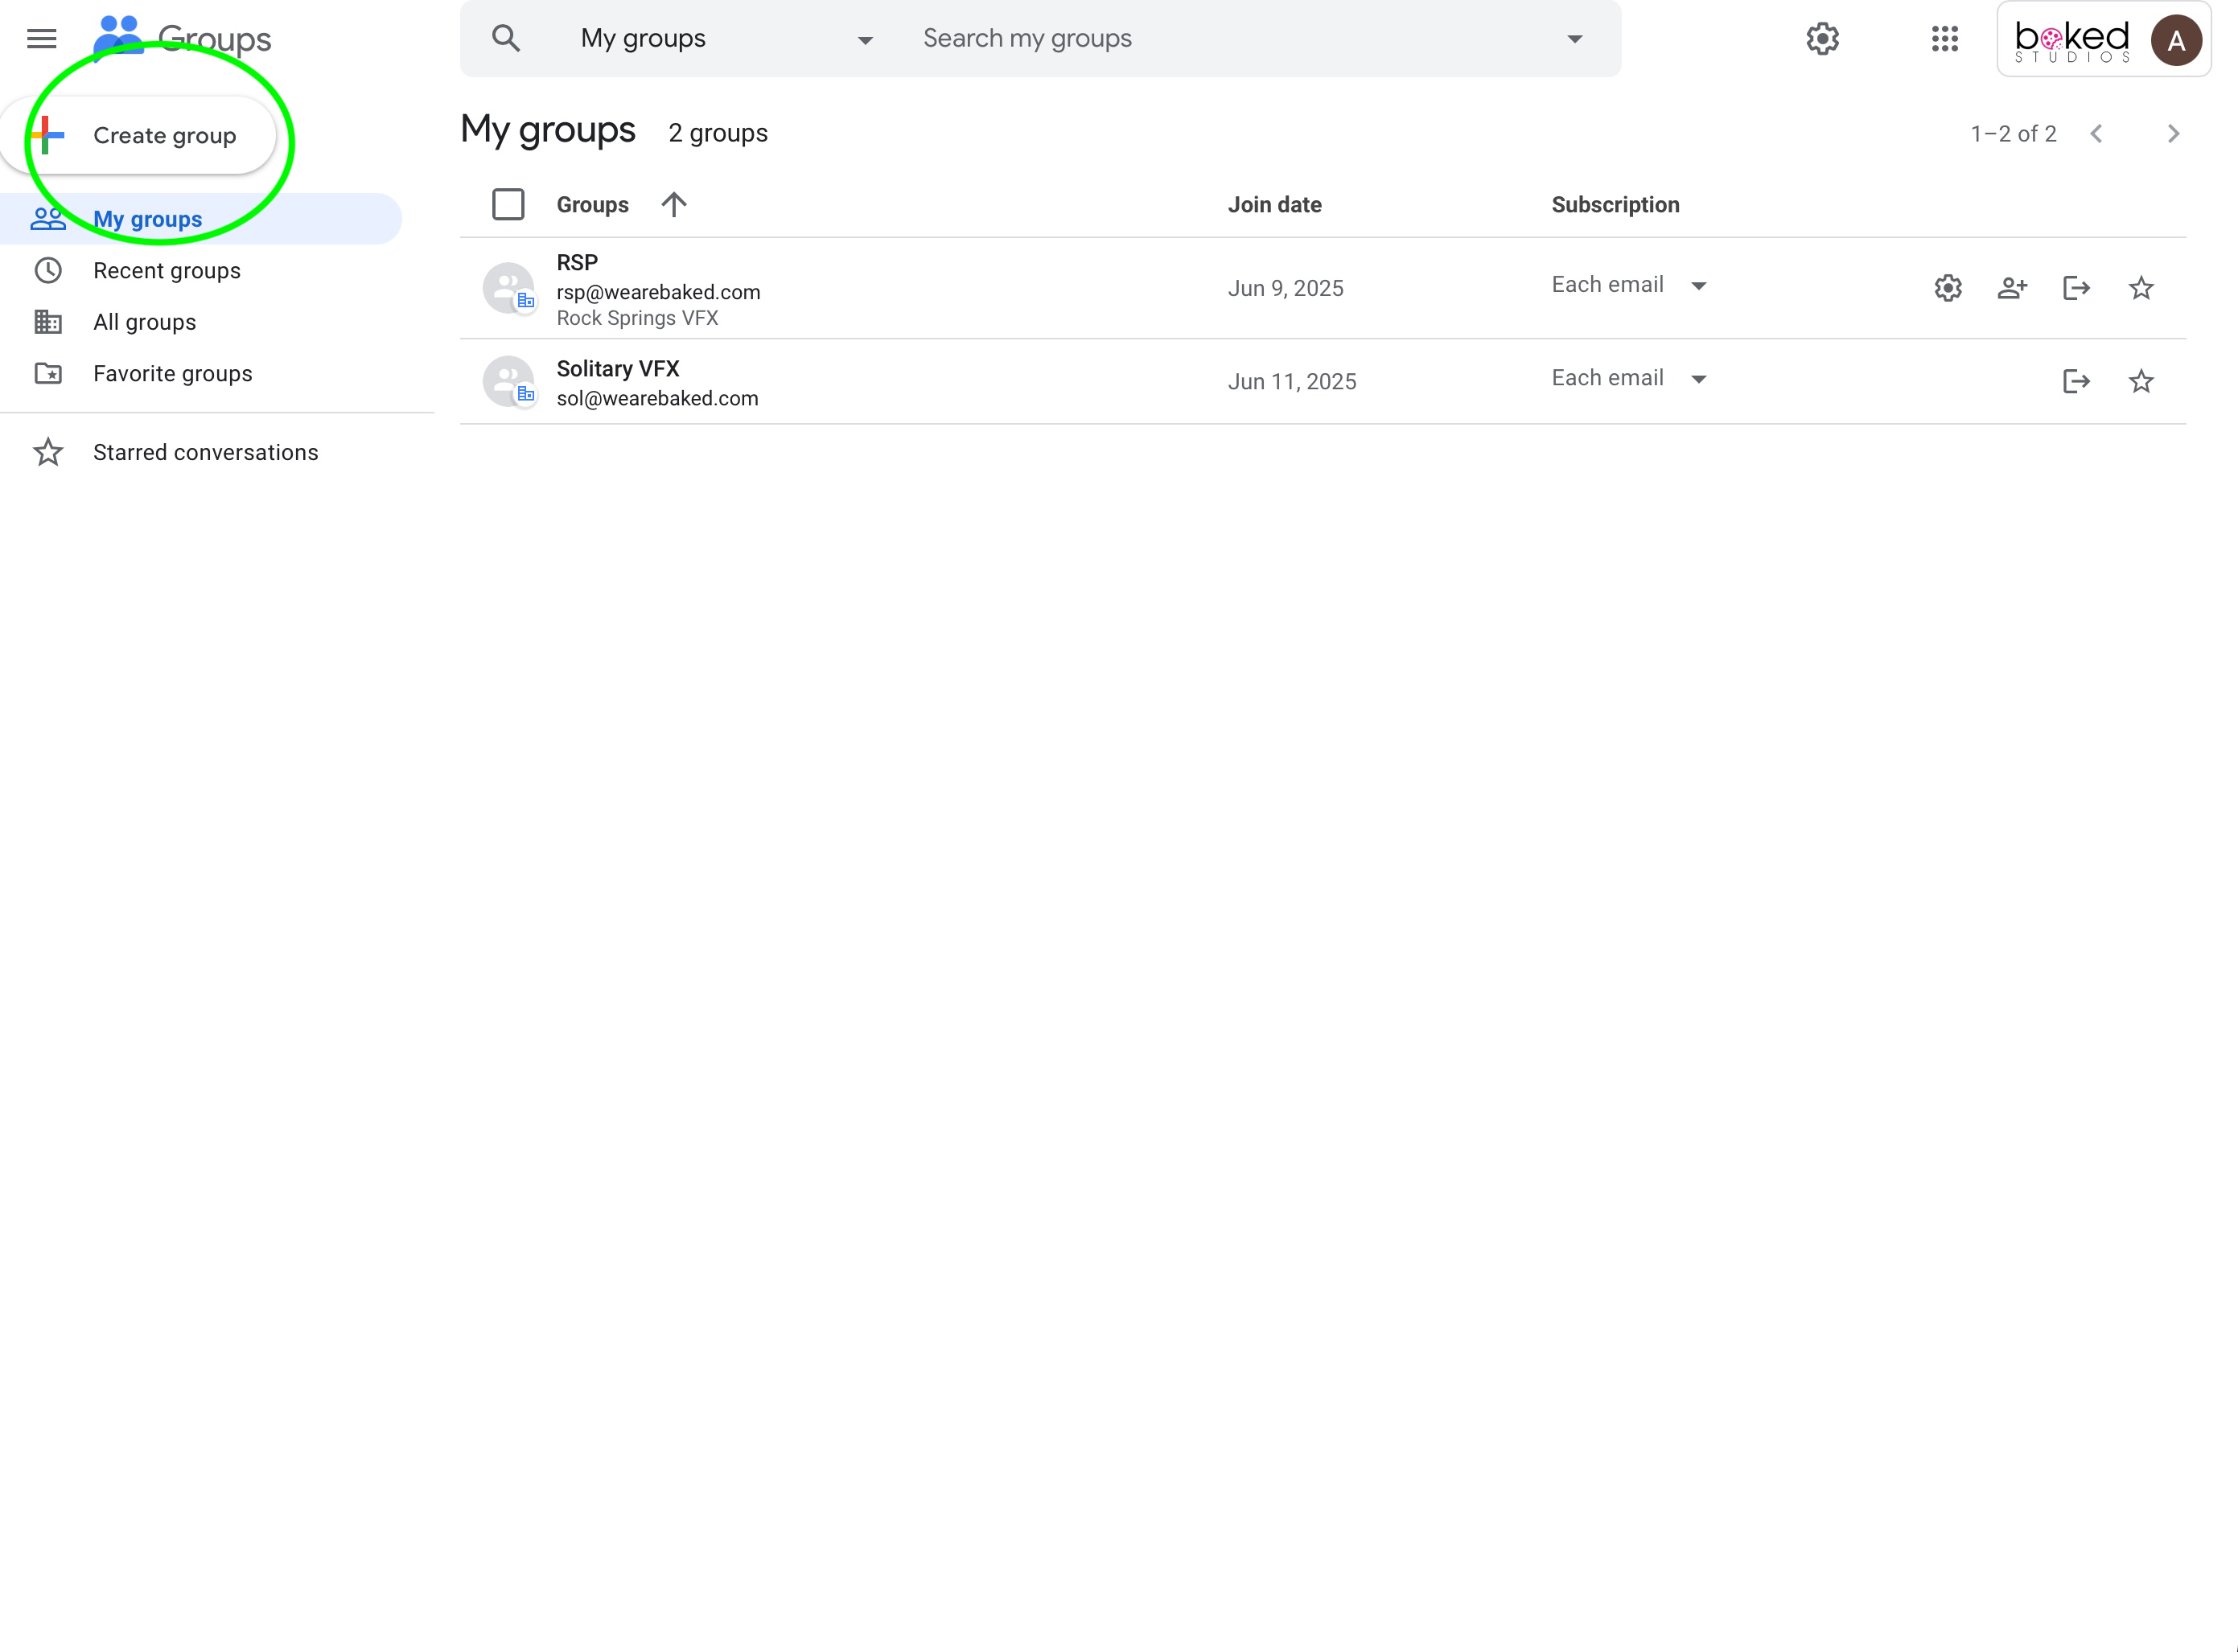Screen dimensions: 2238x1652
Task: Open Solitary VFX subscription dropdown
Action: (x=1629, y=378)
